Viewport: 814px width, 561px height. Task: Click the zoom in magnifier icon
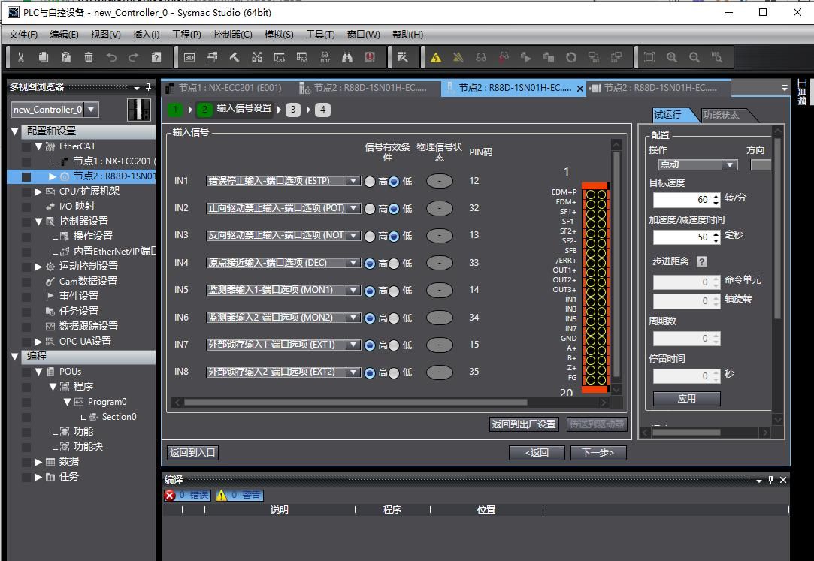672,57
